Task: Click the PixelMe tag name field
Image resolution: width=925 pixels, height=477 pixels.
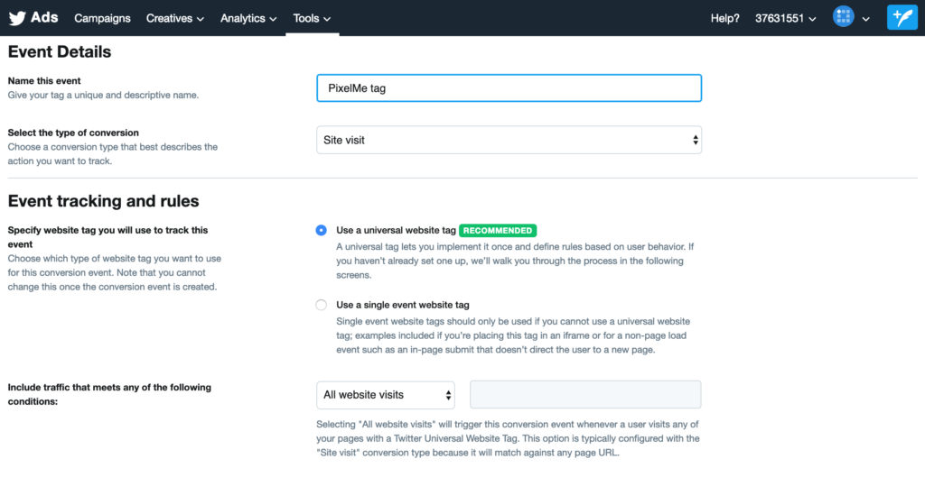Action: [x=509, y=88]
